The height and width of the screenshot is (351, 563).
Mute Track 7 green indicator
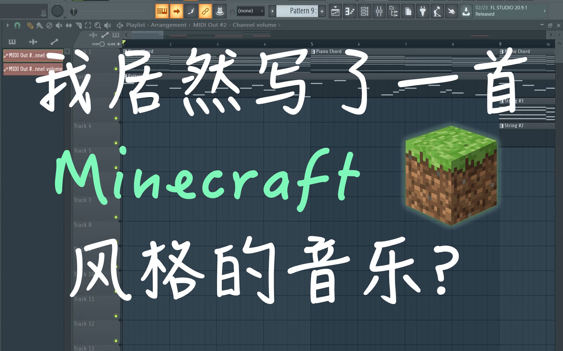click(116, 217)
